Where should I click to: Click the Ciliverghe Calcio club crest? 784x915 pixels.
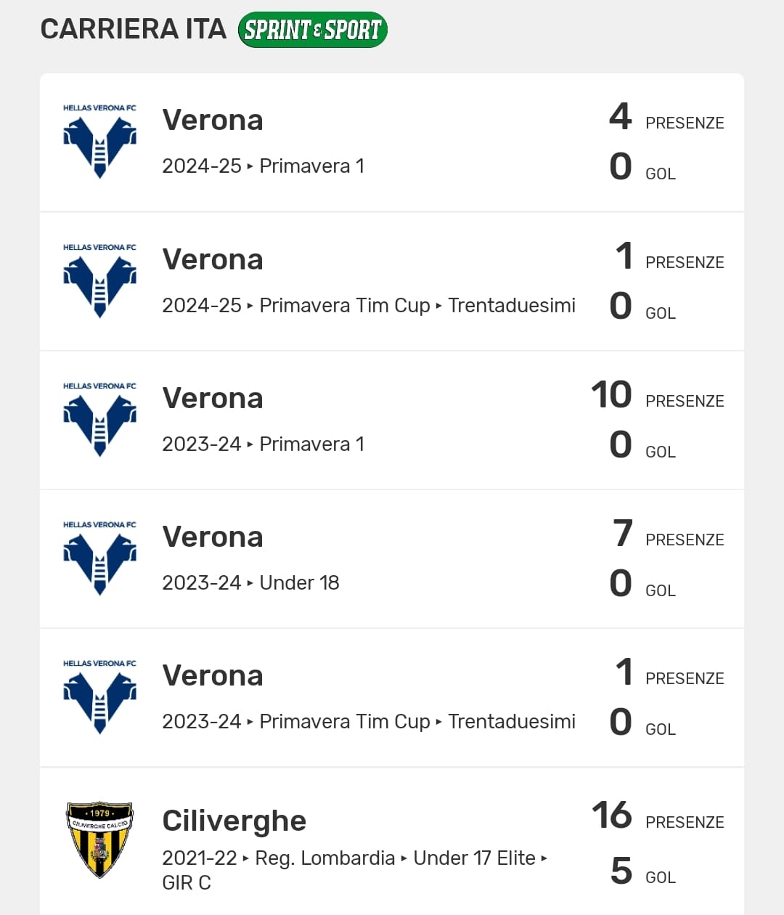99,839
